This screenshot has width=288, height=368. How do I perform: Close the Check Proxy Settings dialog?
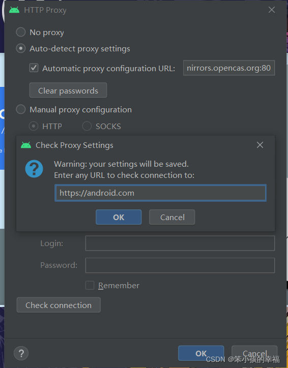pos(260,145)
